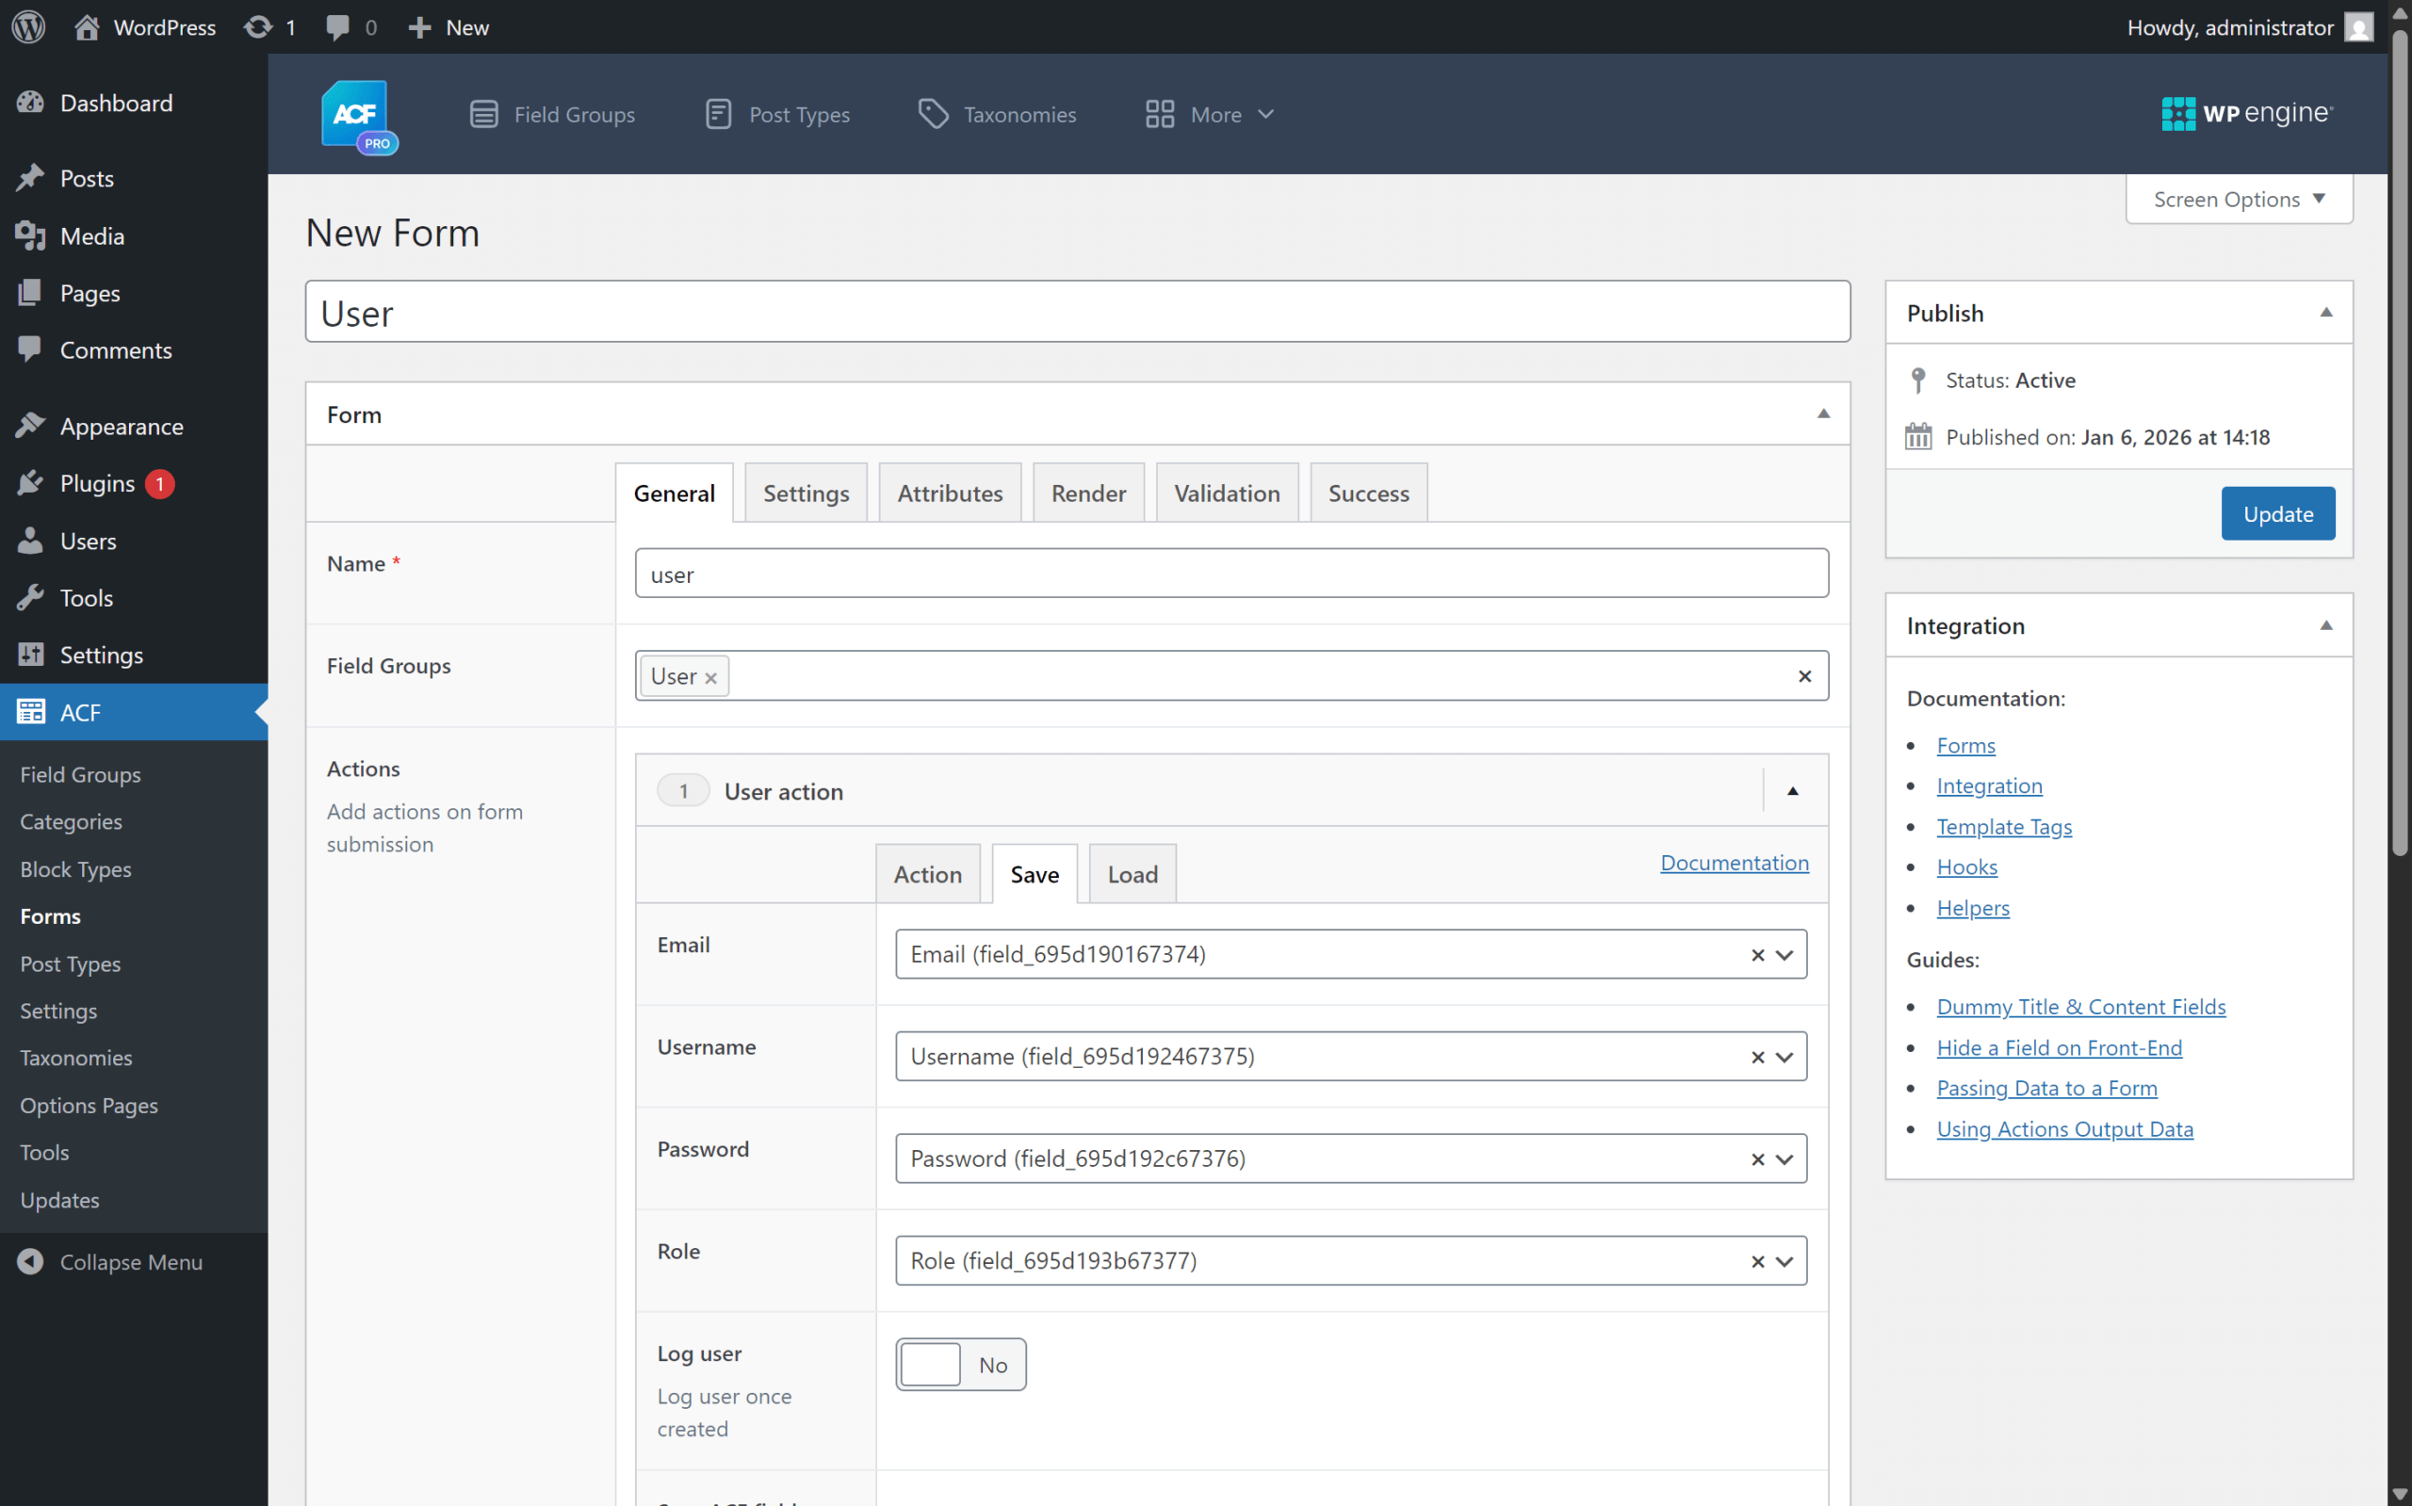Collapse the Publish panel
Screen dimensions: 2412x1506
coord(2325,312)
